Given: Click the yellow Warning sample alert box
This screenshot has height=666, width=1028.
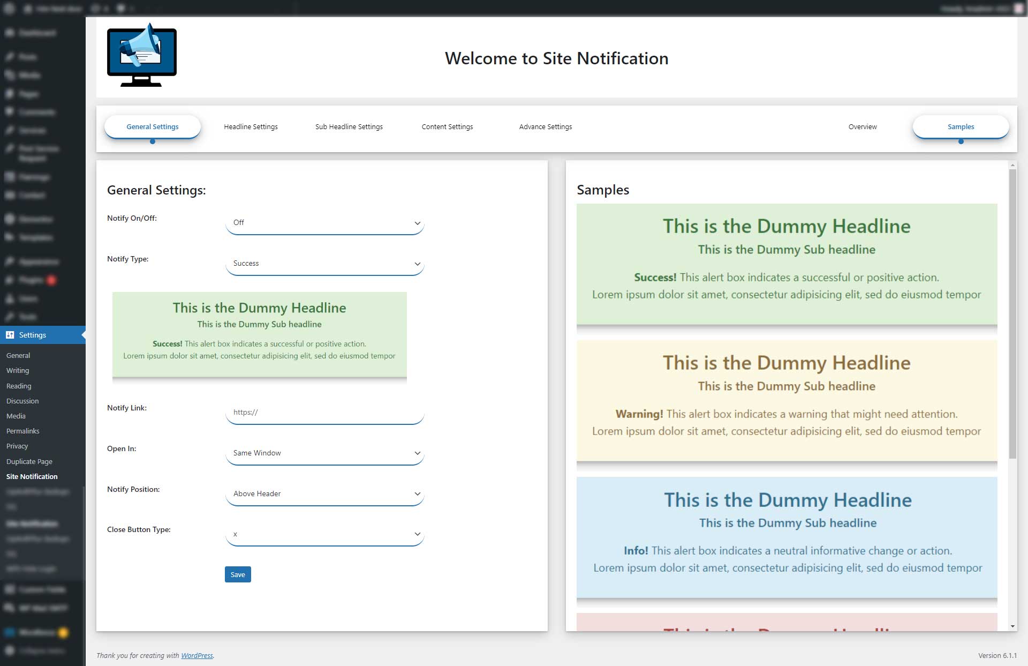Looking at the screenshot, I should [x=787, y=400].
